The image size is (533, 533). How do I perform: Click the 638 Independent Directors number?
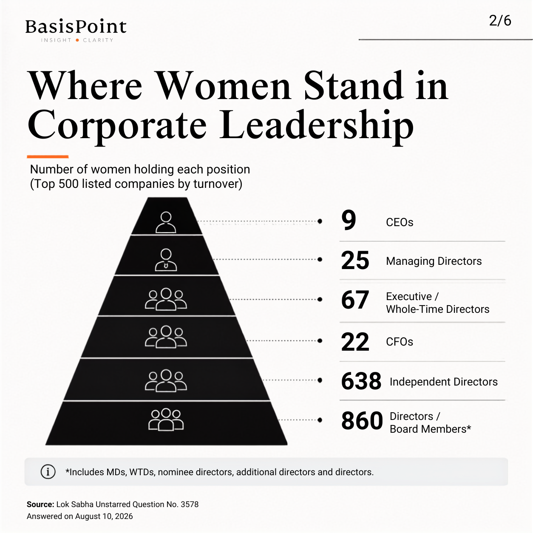pyautogui.click(x=361, y=381)
